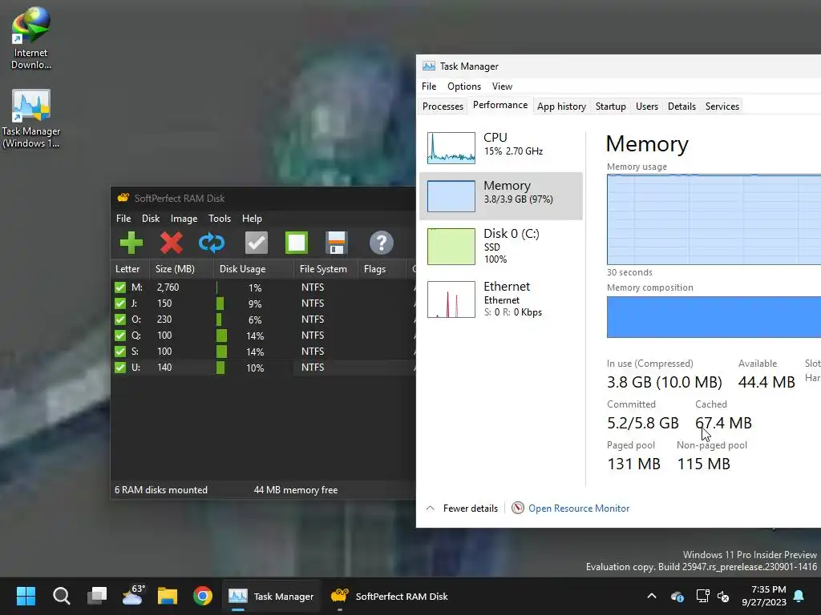Click the clock showing 7:35 PM
Screen dimensions: 821x615
[764, 596]
